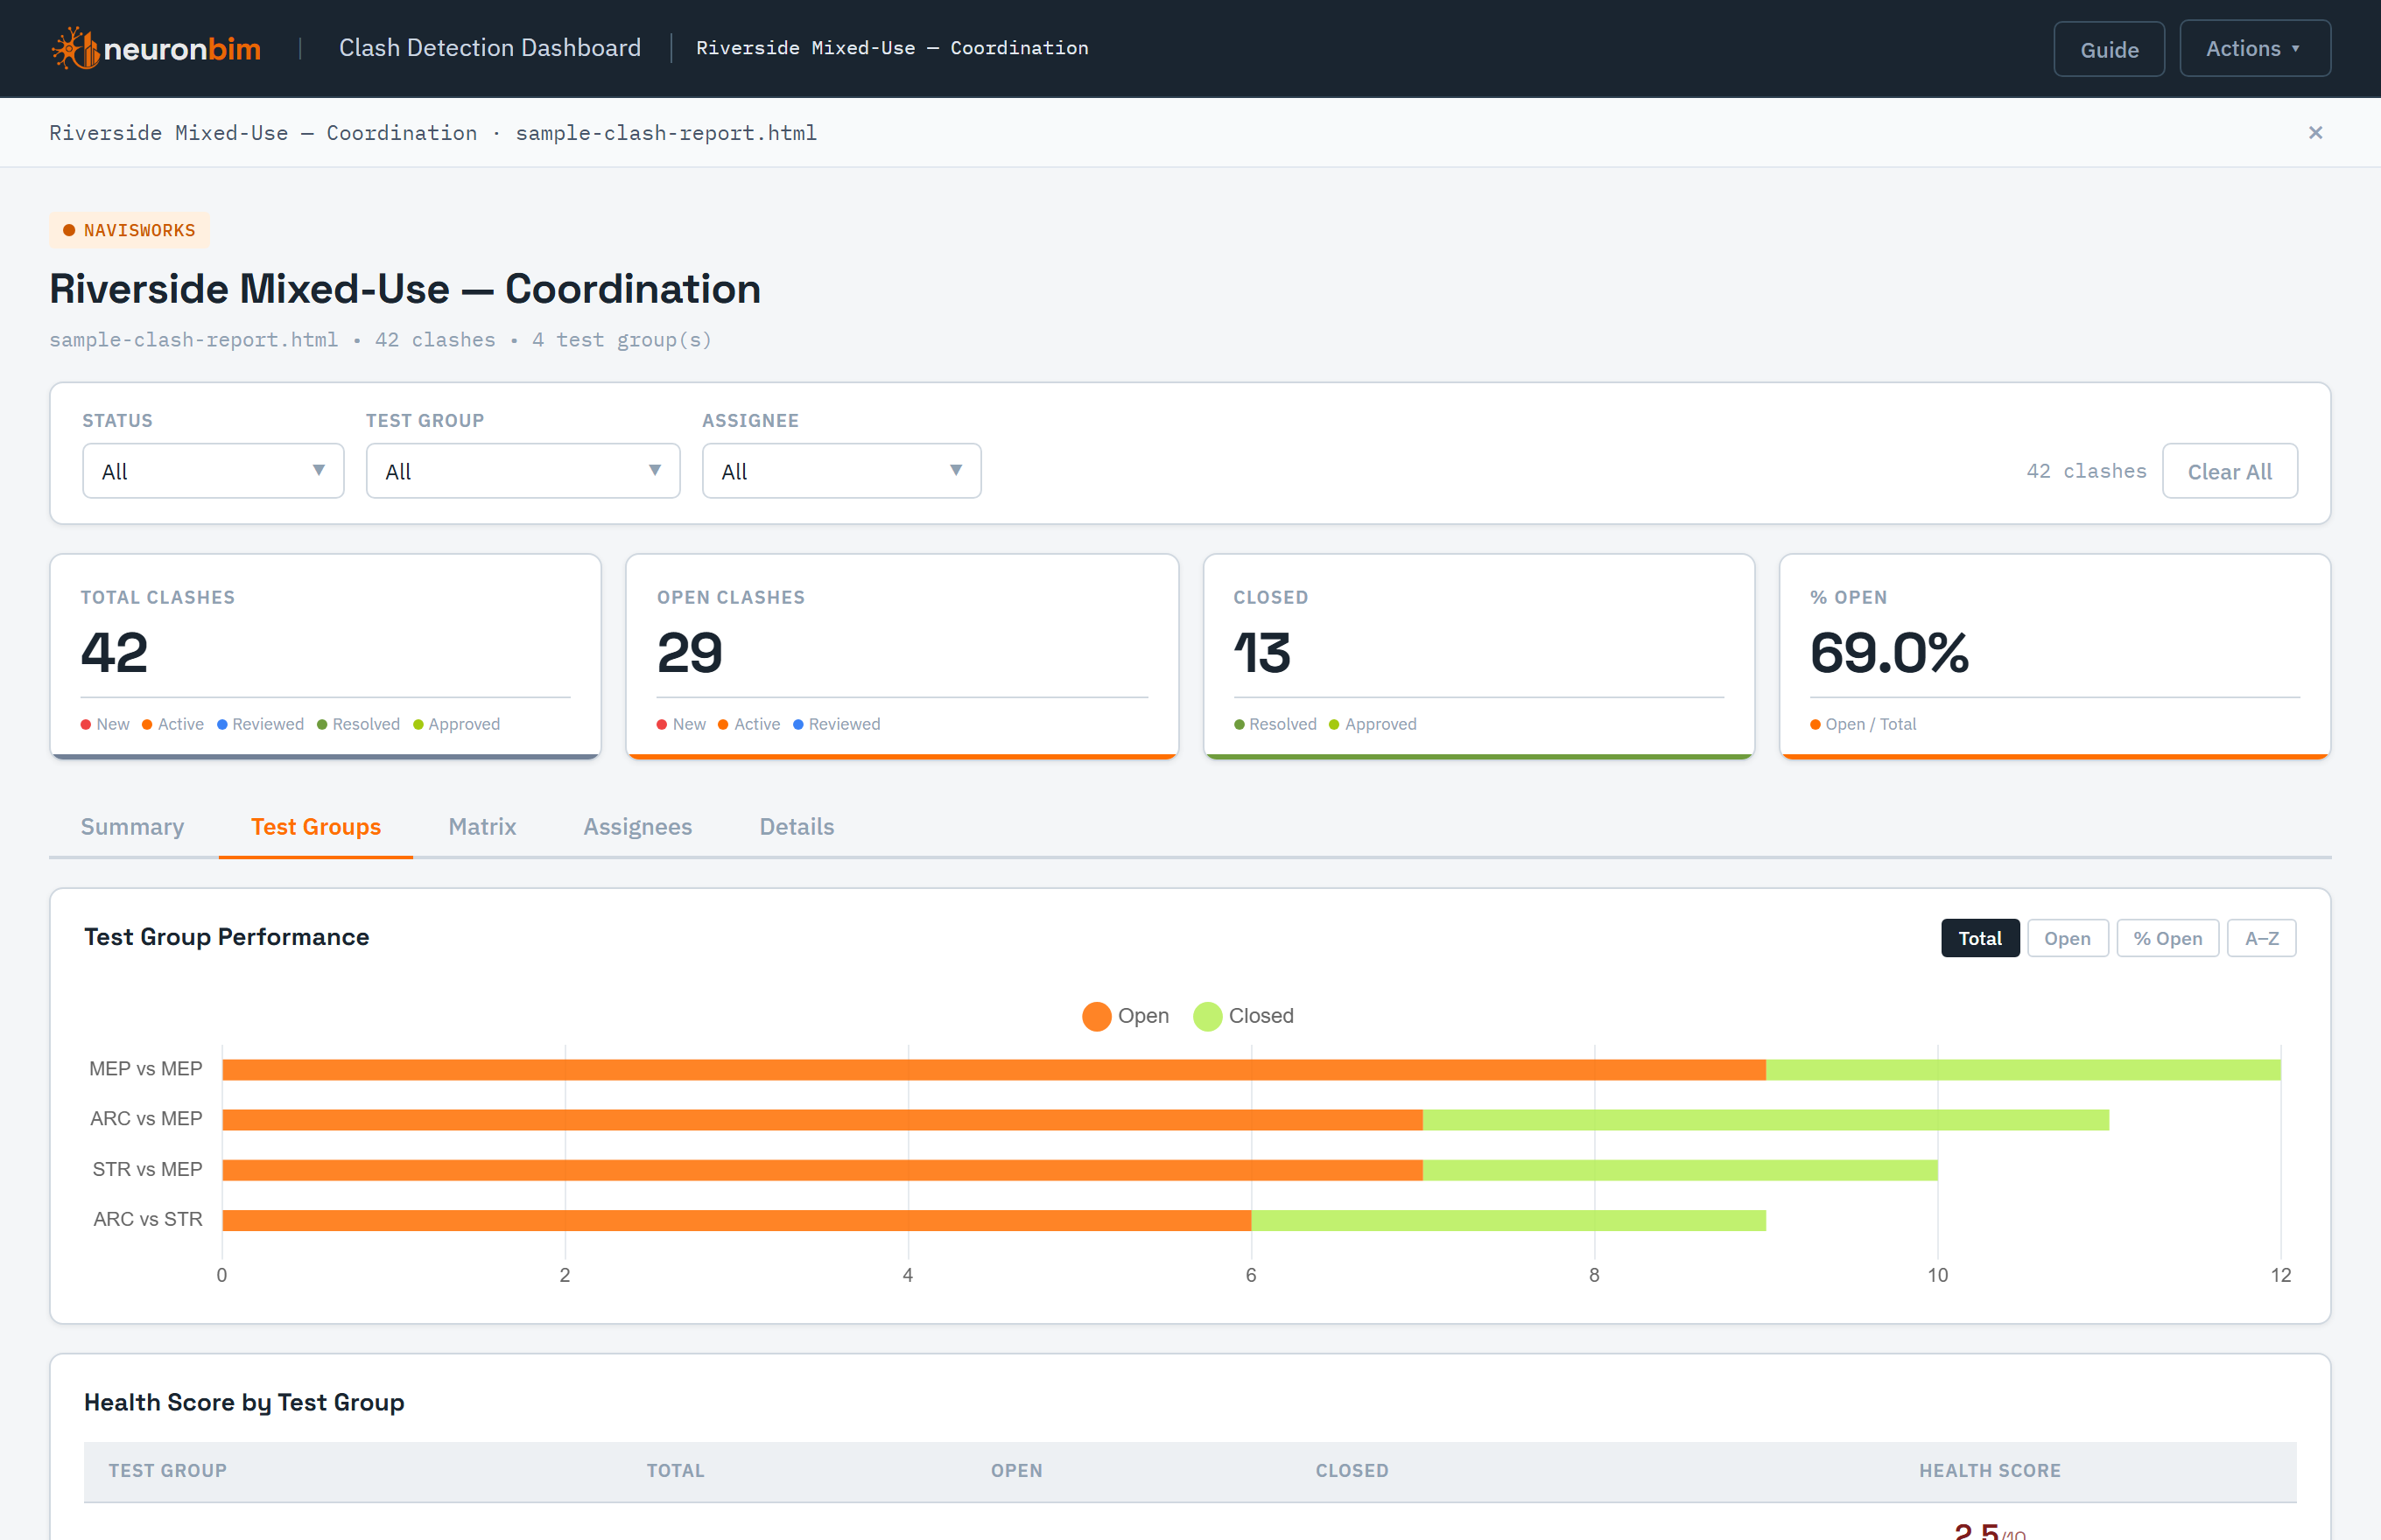The height and width of the screenshot is (1540, 2381).
Task: Click the MEP vs MEP orange bar
Action: tap(994, 1070)
